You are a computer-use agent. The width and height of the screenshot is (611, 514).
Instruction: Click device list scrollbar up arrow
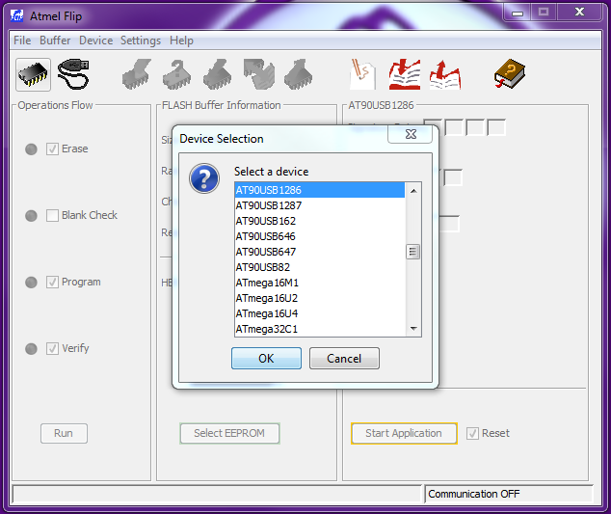pos(413,191)
